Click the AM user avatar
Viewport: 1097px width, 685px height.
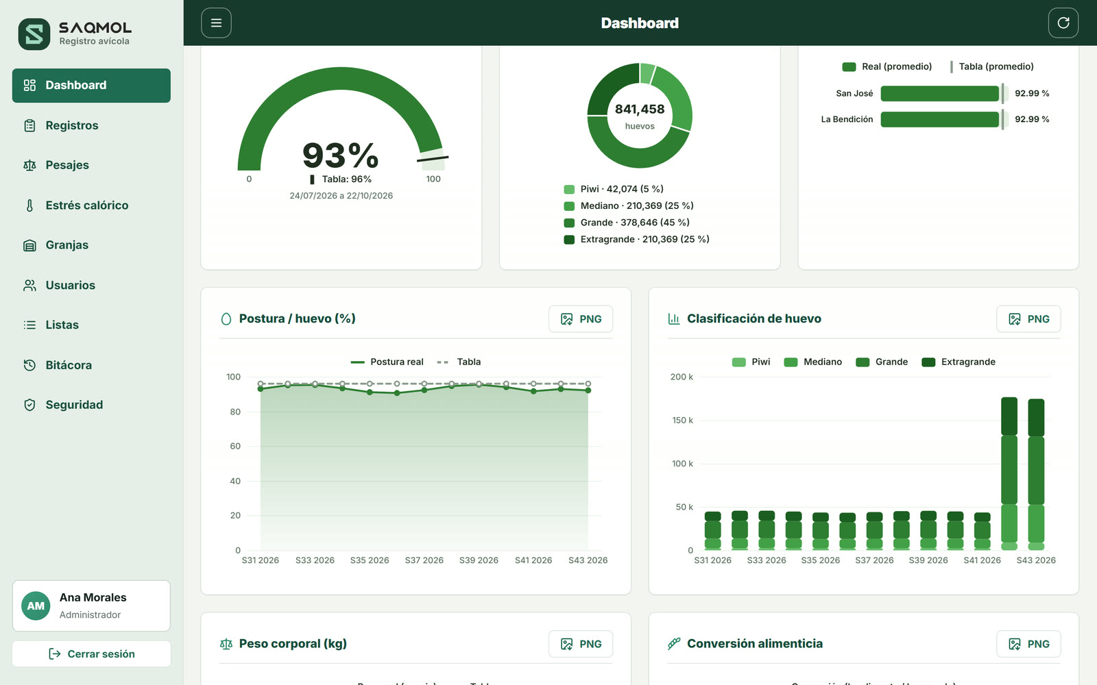[x=36, y=606]
